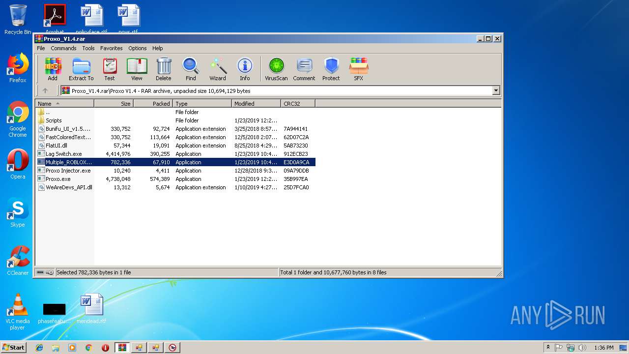Open Internet Explorer in taskbar

click(39, 348)
